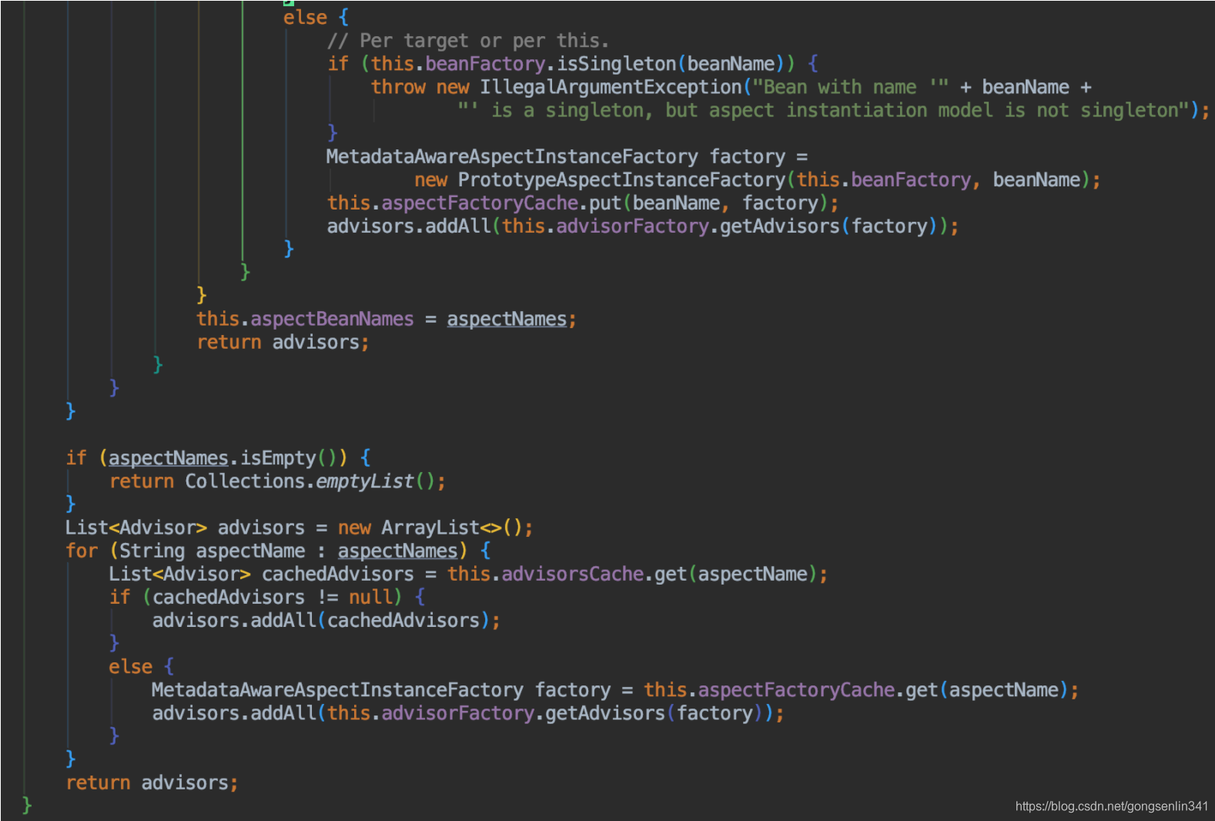This screenshot has height=821, width=1215.
Task: Click the 'Per target or per this' comment
Action: click(x=468, y=41)
